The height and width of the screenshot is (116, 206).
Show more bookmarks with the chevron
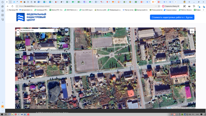click(204, 10)
